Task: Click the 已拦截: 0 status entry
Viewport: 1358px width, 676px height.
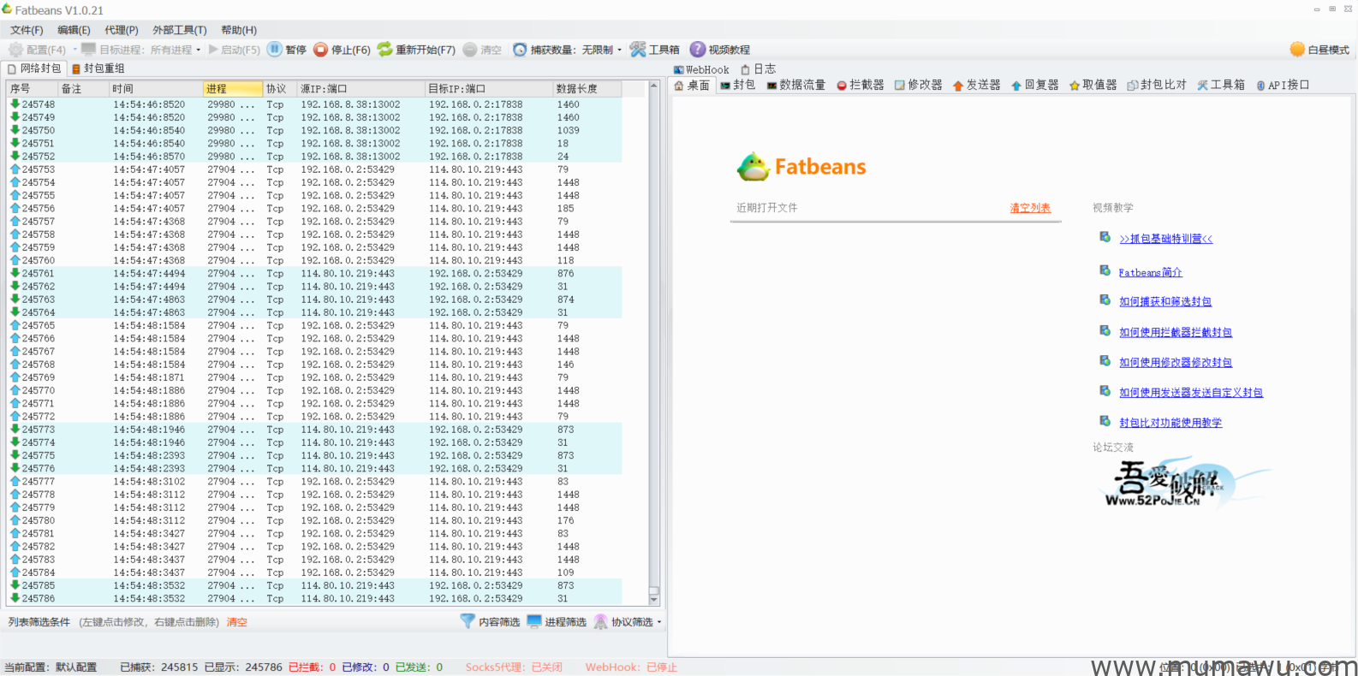Action: tap(312, 667)
